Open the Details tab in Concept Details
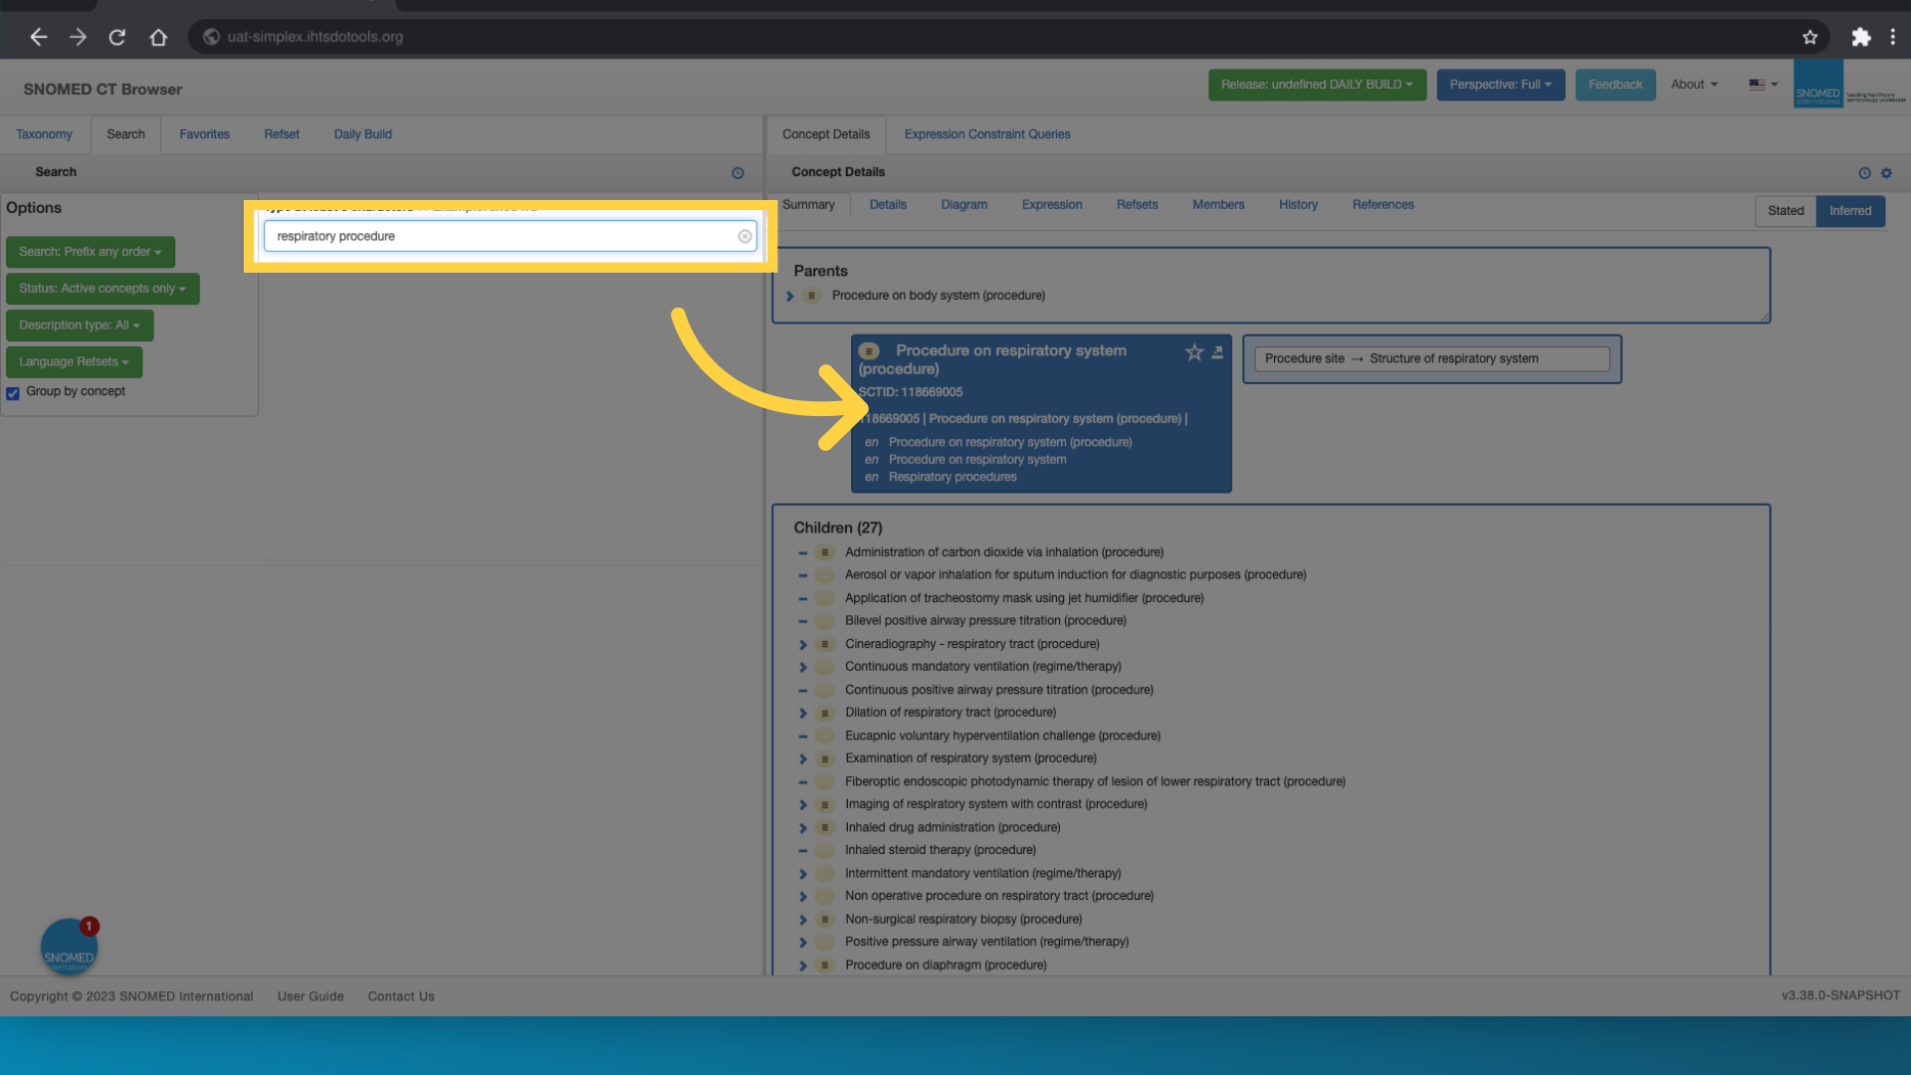Screen dimensions: 1911x1075 click(888, 205)
